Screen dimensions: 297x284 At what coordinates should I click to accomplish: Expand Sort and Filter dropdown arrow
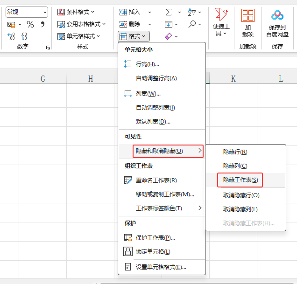coord(199,12)
